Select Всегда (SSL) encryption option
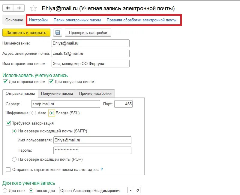 coord(52,113)
